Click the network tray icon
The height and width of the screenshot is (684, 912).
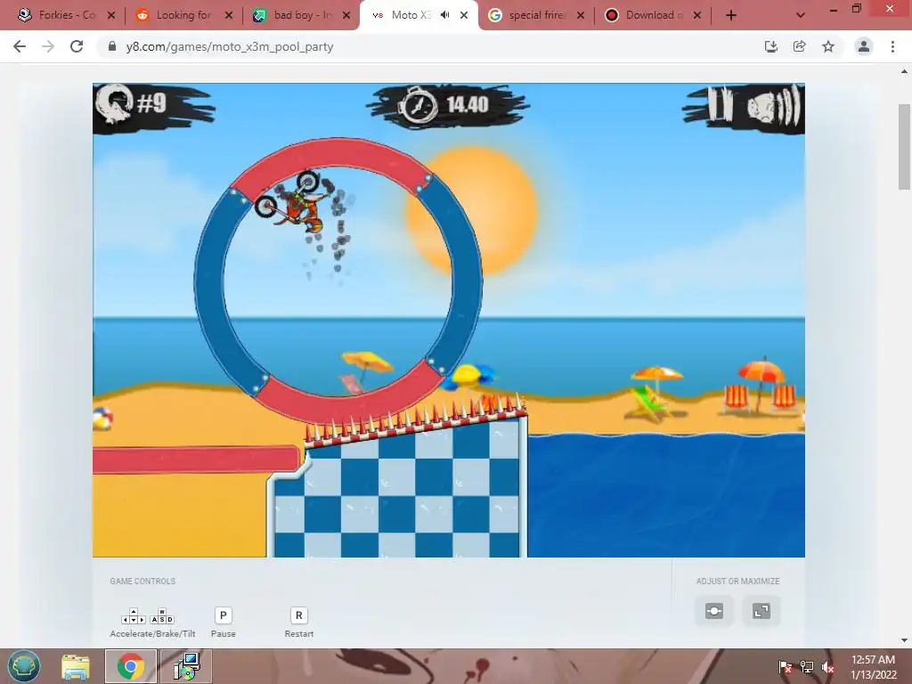[807, 667]
